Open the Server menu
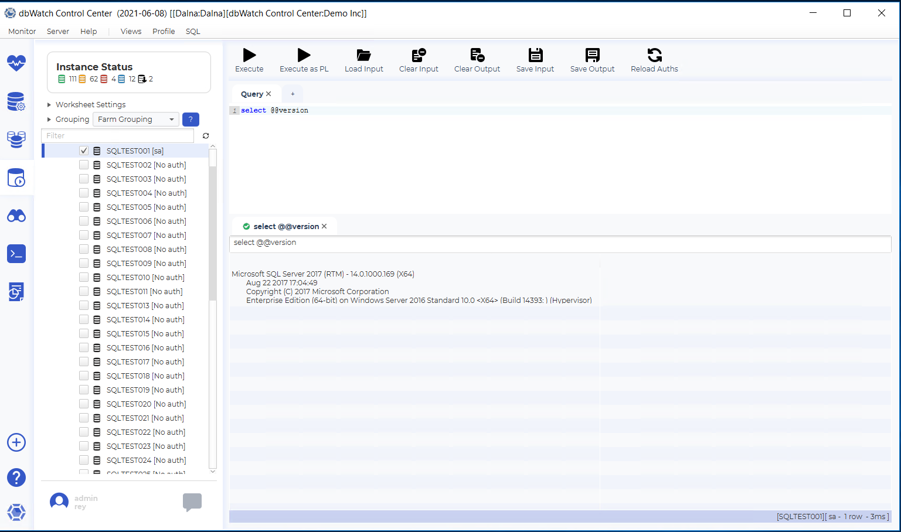 click(x=58, y=32)
